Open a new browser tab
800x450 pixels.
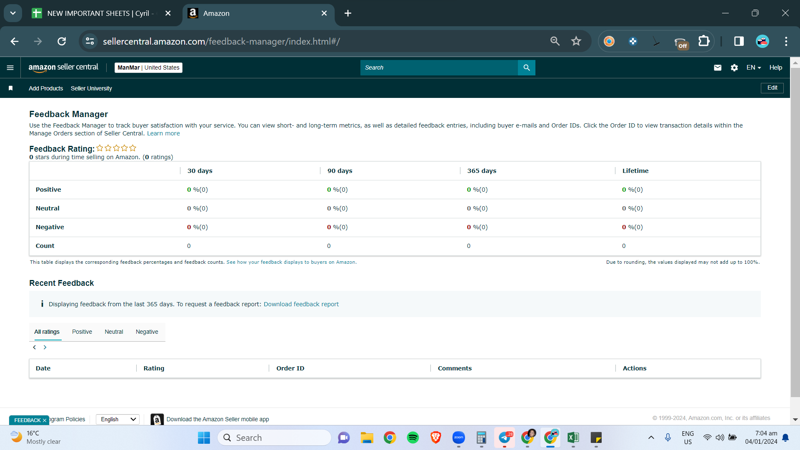348,13
